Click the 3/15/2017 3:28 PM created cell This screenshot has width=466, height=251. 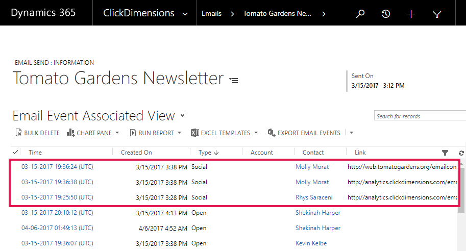161,198
